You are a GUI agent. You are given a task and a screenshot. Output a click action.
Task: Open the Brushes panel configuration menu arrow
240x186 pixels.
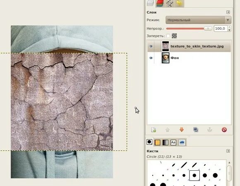228,151
